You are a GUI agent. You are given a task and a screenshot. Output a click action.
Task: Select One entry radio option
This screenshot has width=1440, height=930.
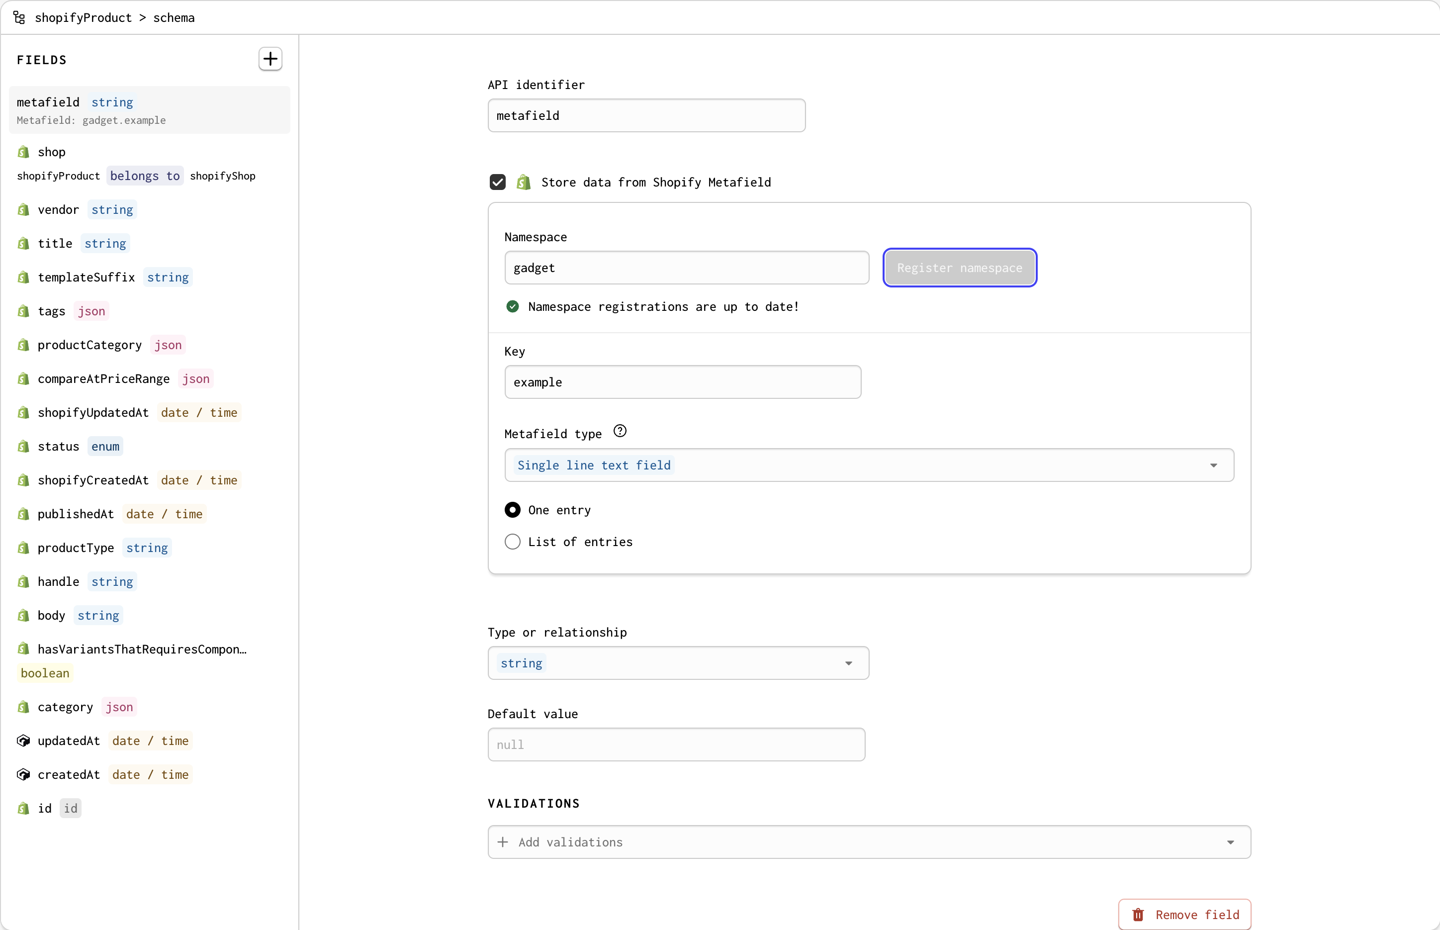click(x=513, y=510)
